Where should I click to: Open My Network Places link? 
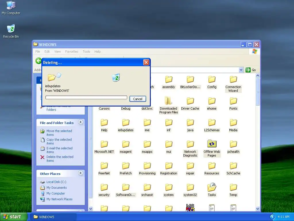click(59, 199)
